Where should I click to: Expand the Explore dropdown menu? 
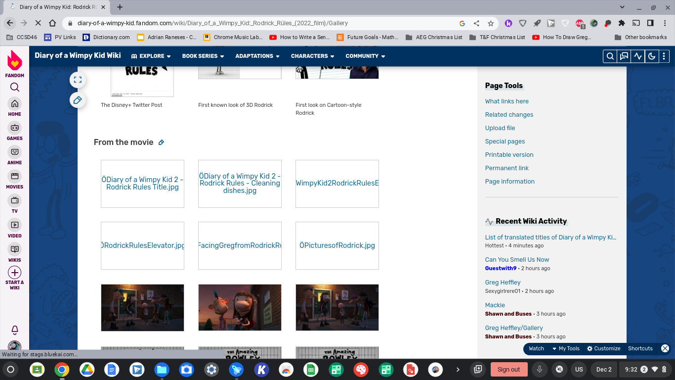151,56
